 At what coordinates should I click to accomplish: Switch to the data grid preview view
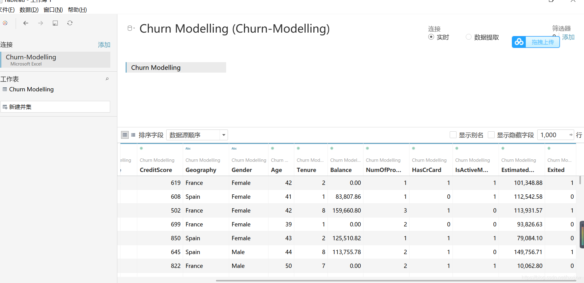pos(125,135)
